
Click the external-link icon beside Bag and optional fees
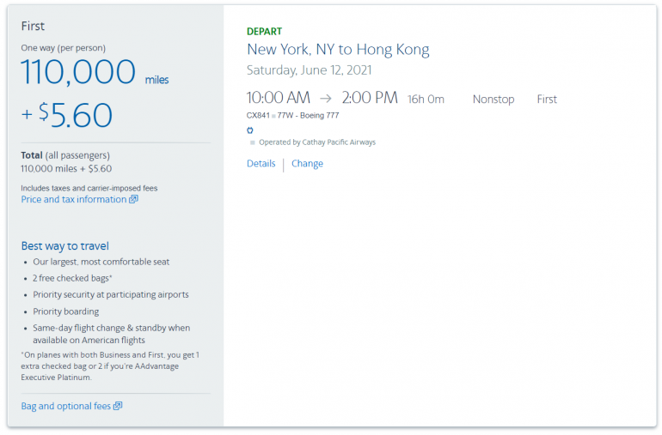(118, 406)
